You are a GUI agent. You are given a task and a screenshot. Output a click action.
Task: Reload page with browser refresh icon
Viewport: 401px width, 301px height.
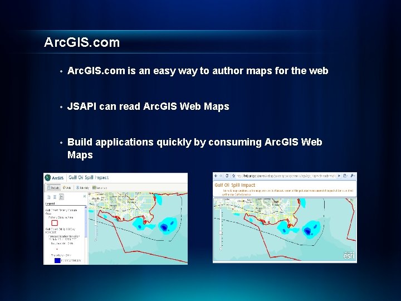227,176
